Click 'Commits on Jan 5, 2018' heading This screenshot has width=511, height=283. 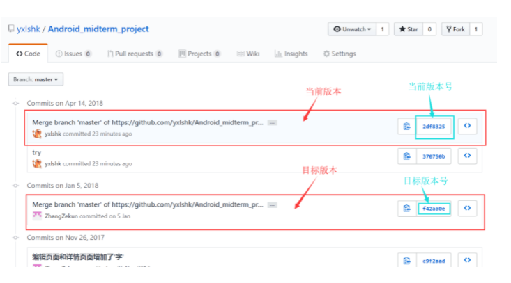pos(63,186)
